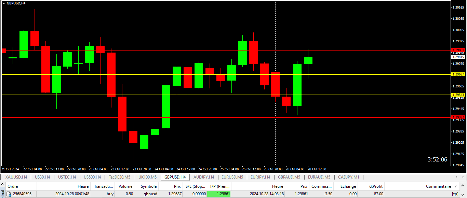This screenshot has width=467, height=198.
Task: Switch to the AUDJPY,H4 chart tab
Action: 204,177
